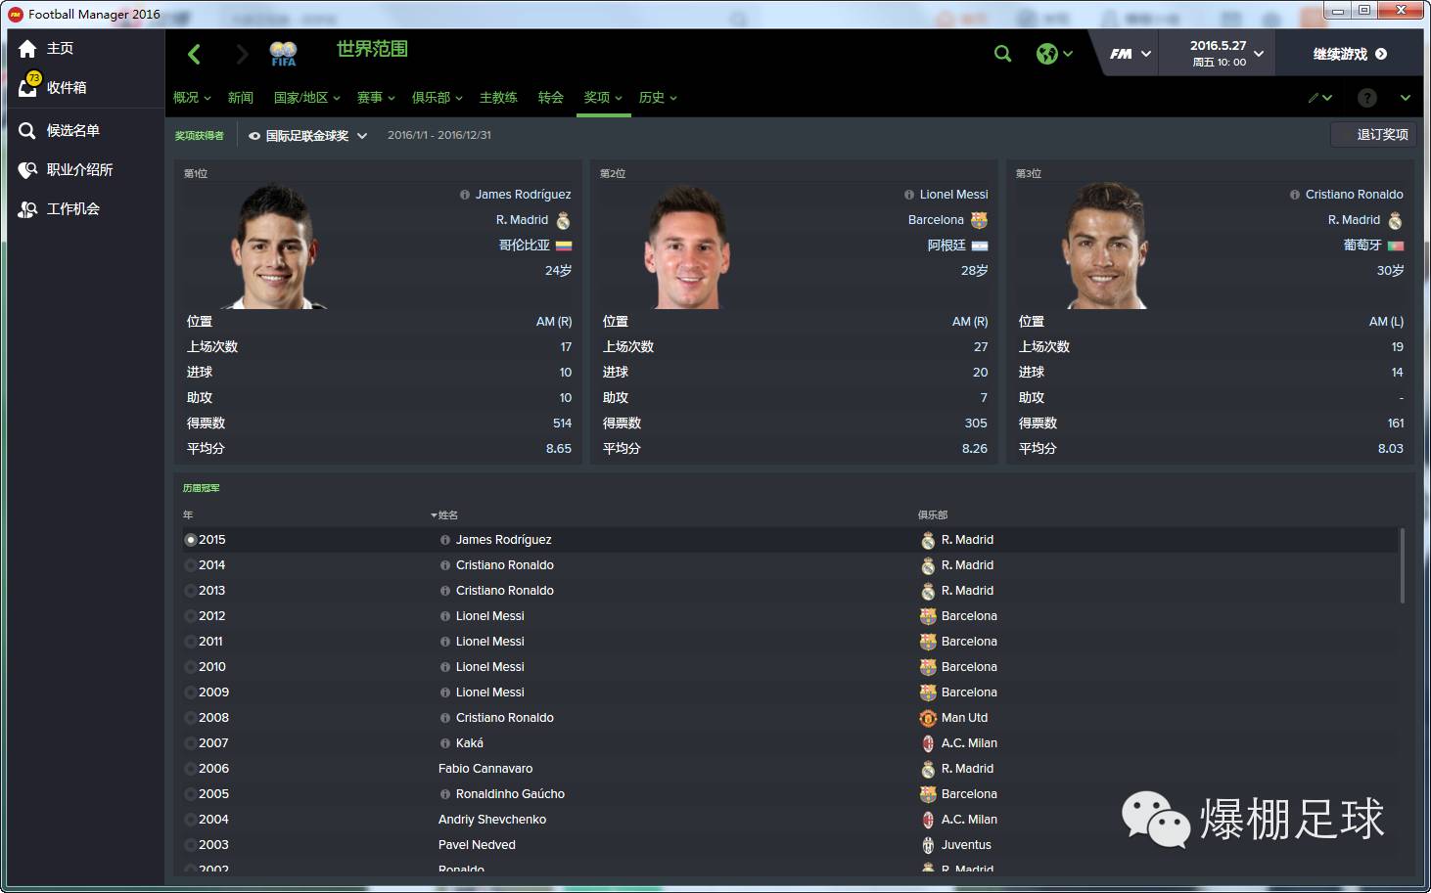Open the FM menu dropdown
This screenshot has width=1431, height=893.
click(1130, 54)
